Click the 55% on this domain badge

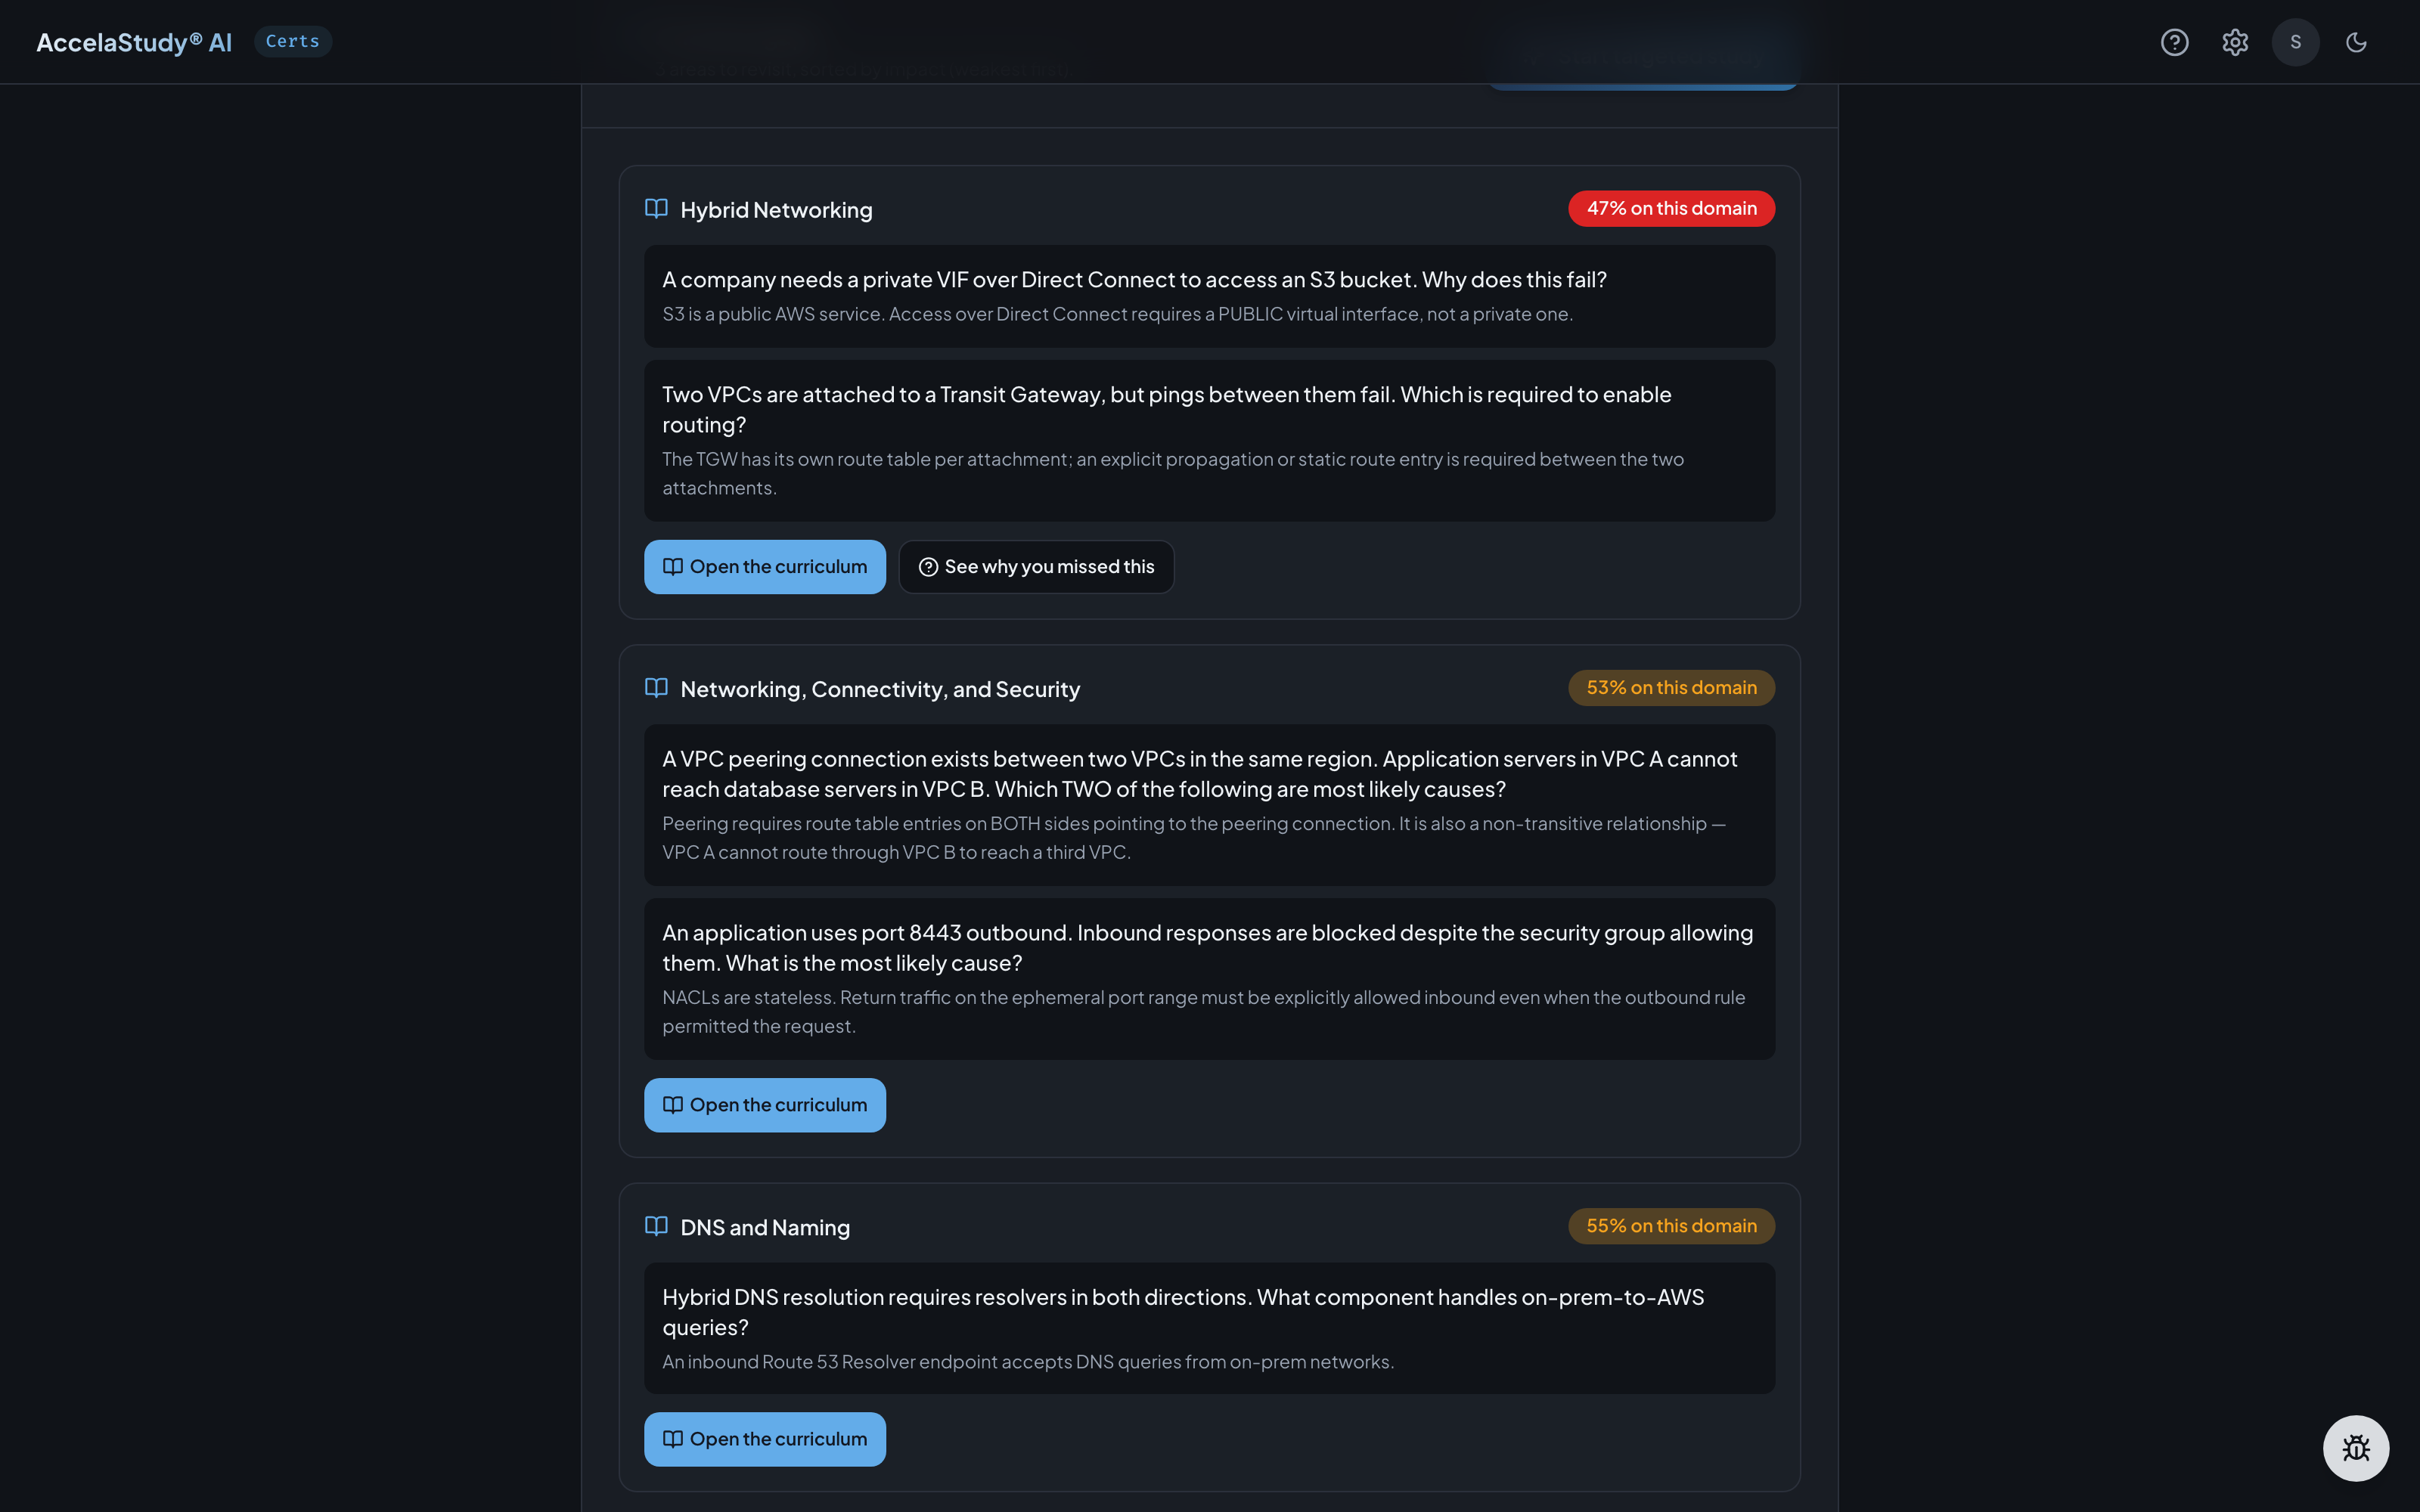point(1671,1226)
